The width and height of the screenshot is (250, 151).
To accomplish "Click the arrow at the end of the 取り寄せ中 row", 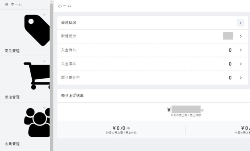I will [241, 78].
